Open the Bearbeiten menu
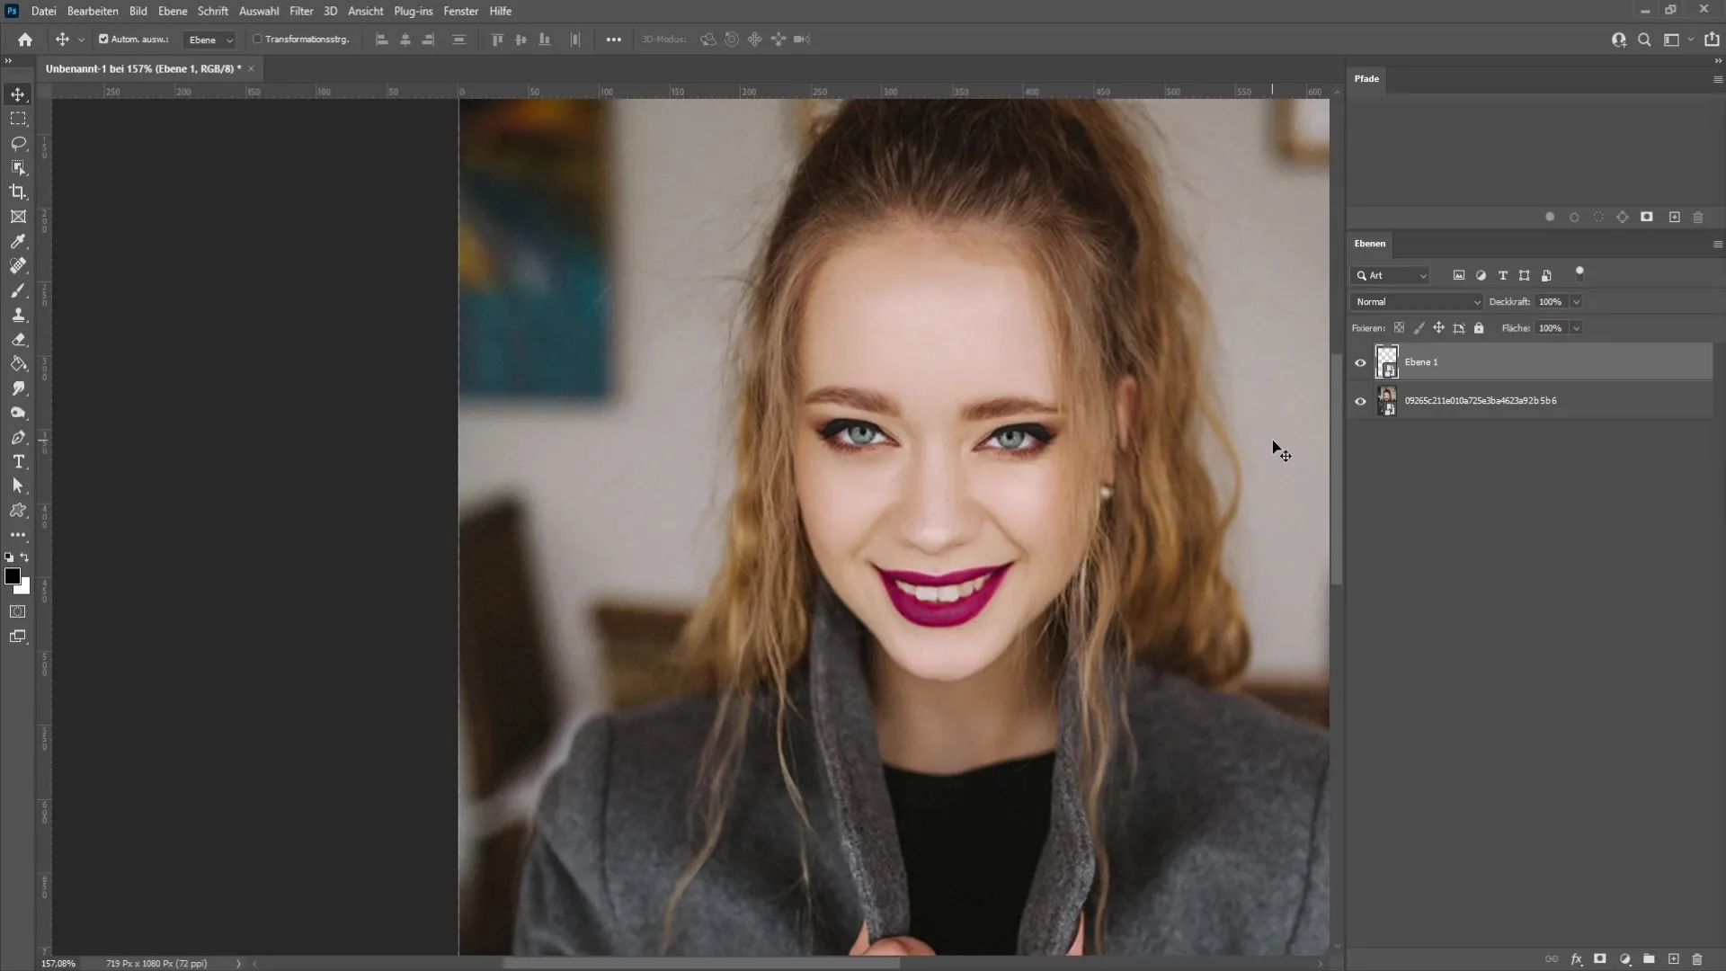Image resolution: width=1726 pixels, height=971 pixels. (x=93, y=11)
